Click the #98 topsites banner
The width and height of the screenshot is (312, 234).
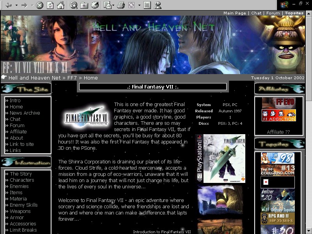coord(278,158)
